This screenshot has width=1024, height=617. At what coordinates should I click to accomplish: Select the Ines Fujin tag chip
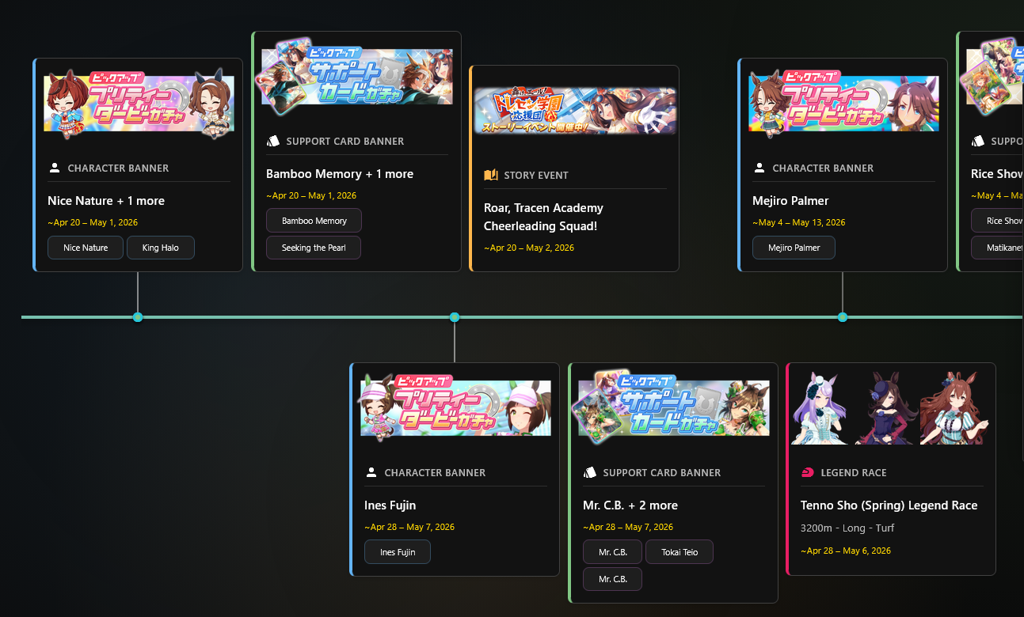tap(398, 552)
